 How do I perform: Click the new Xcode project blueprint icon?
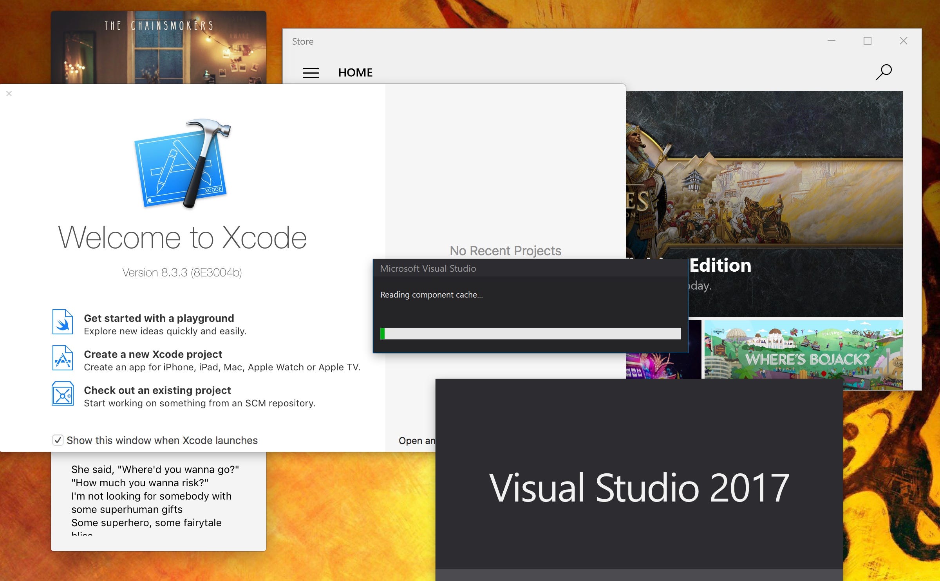tap(63, 358)
